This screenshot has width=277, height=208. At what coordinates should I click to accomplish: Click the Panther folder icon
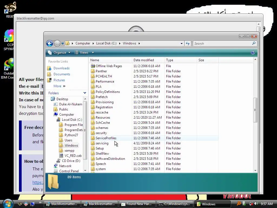click(93, 71)
